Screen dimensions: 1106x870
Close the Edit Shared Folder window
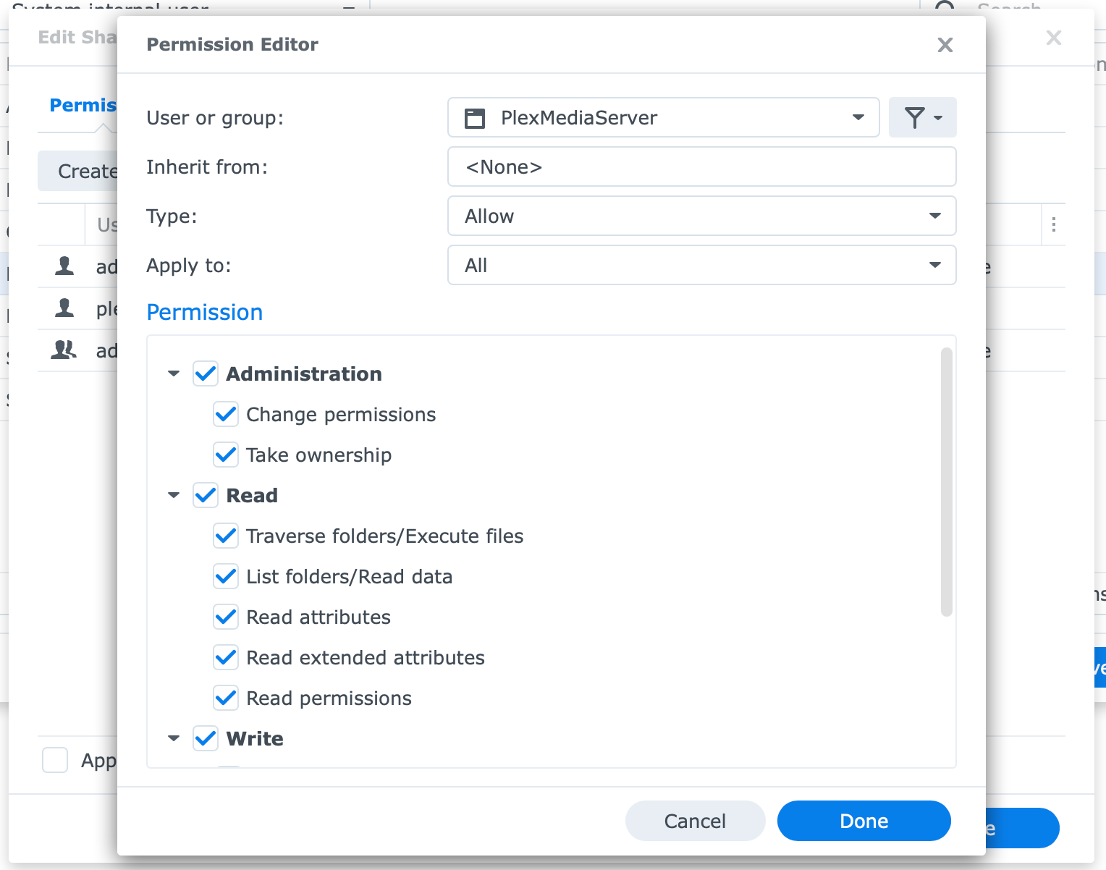1054,38
